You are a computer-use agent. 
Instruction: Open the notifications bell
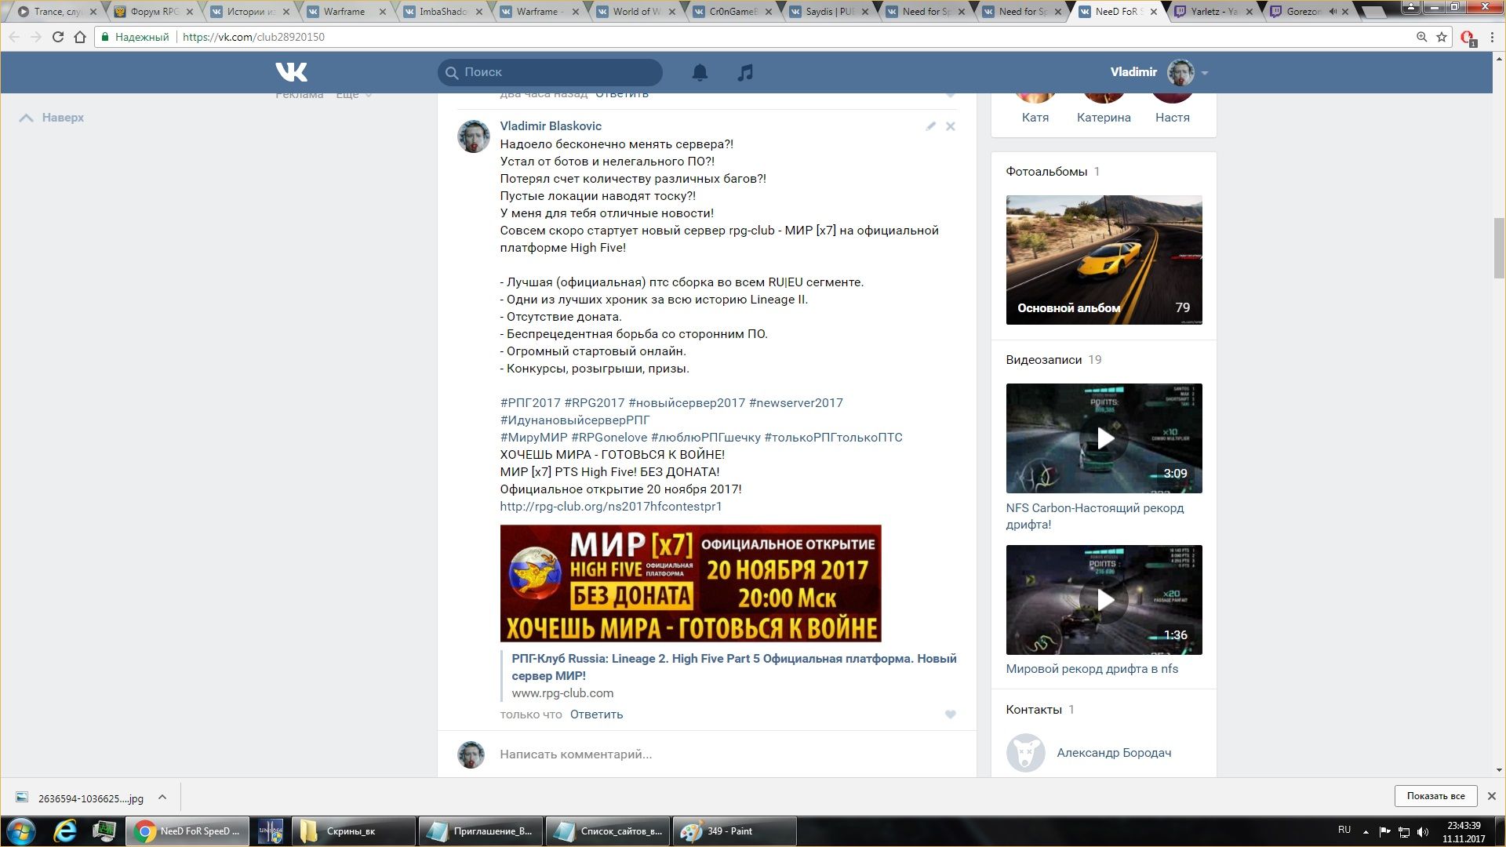[x=700, y=73]
